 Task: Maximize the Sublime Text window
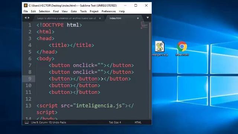136,6
